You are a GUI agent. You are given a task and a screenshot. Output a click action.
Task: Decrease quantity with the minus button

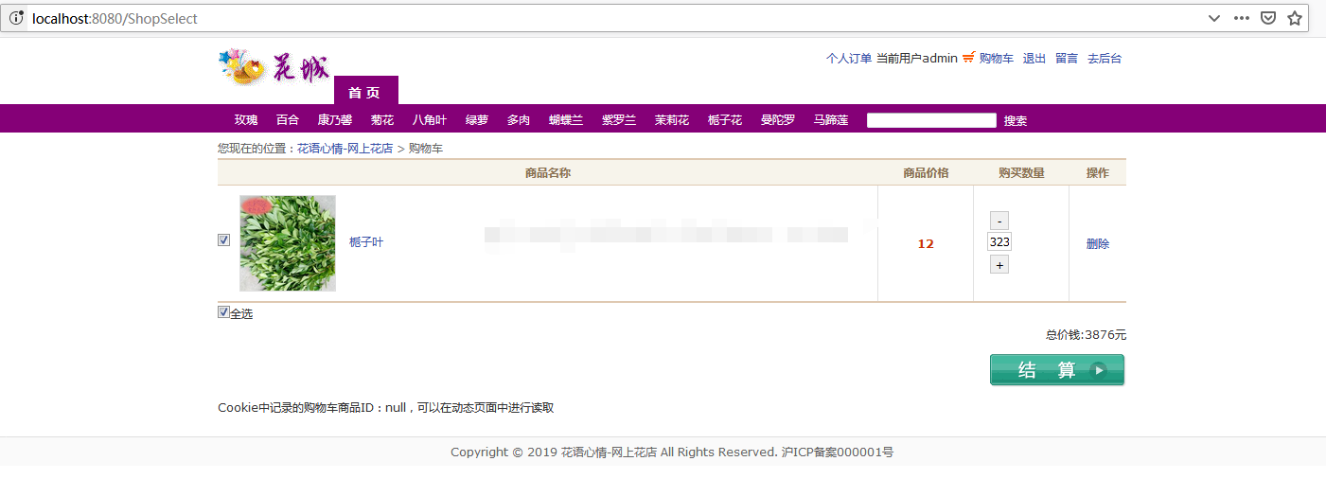(999, 221)
